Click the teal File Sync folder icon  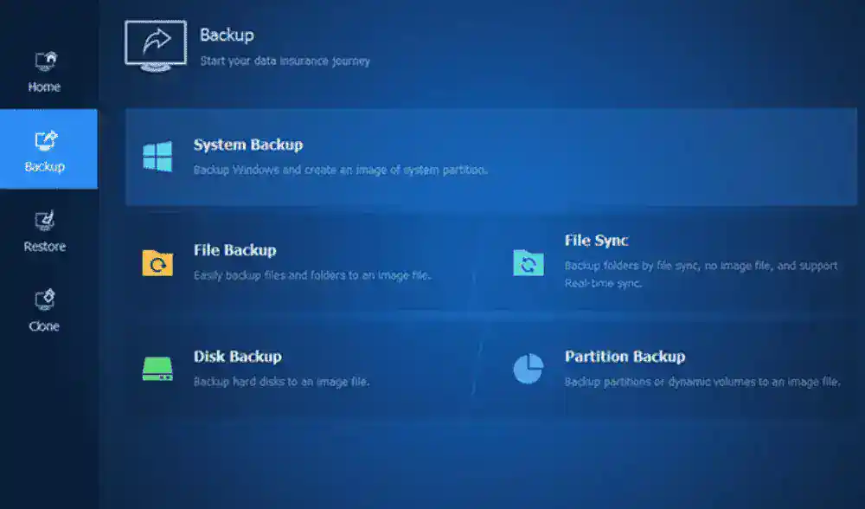529,263
